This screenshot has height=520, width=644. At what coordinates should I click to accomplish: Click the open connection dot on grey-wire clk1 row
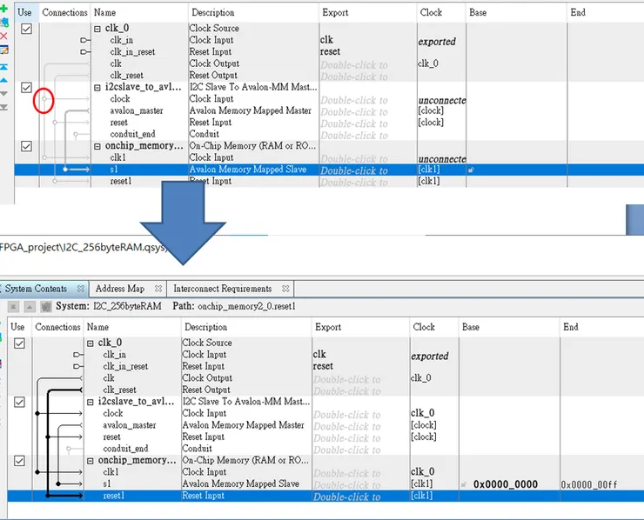[x=44, y=157]
